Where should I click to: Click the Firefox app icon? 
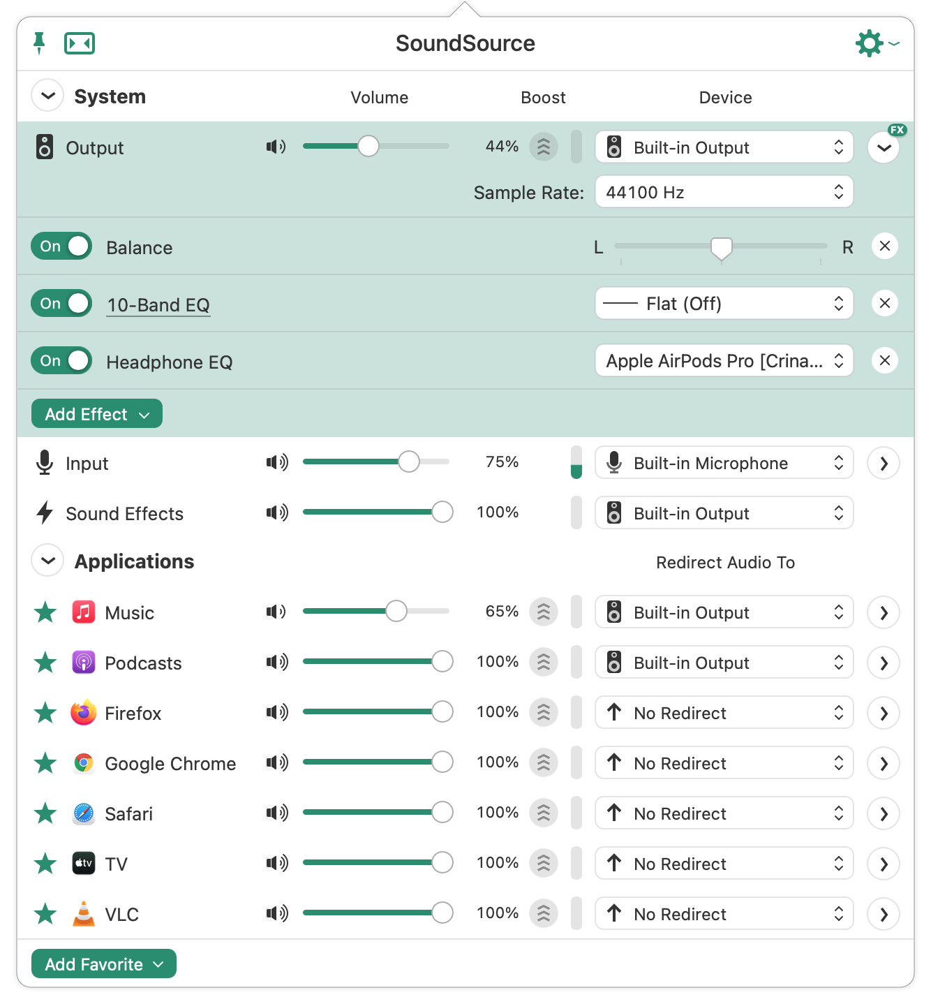click(x=84, y=713)
